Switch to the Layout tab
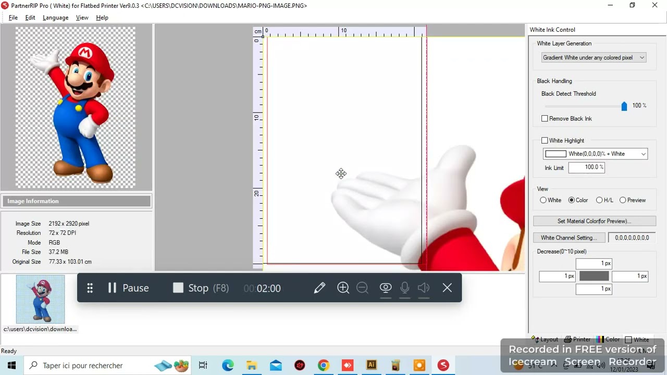This screenshot has height=375, width=667. [545, 340]
